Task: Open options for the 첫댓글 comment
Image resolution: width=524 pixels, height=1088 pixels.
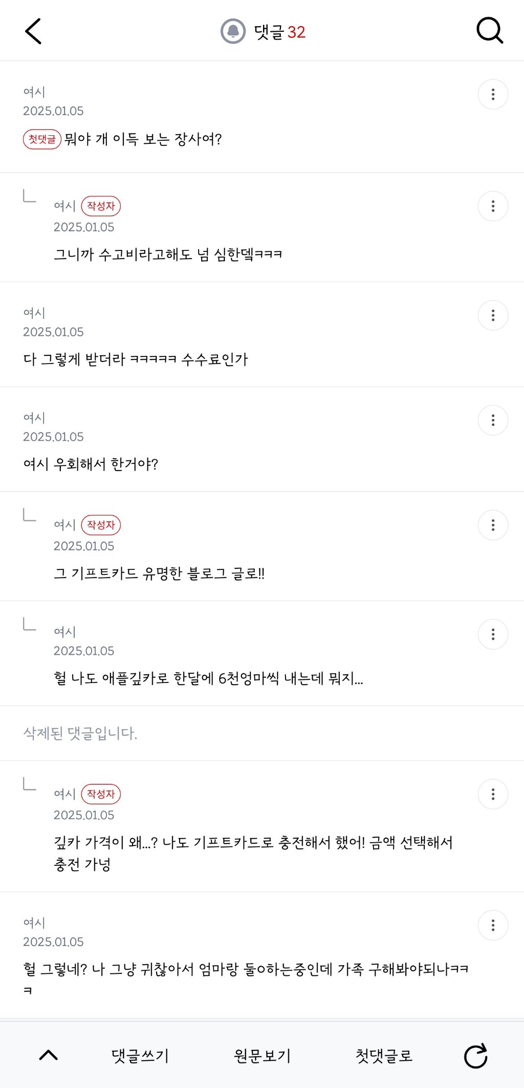Action: 493,94
